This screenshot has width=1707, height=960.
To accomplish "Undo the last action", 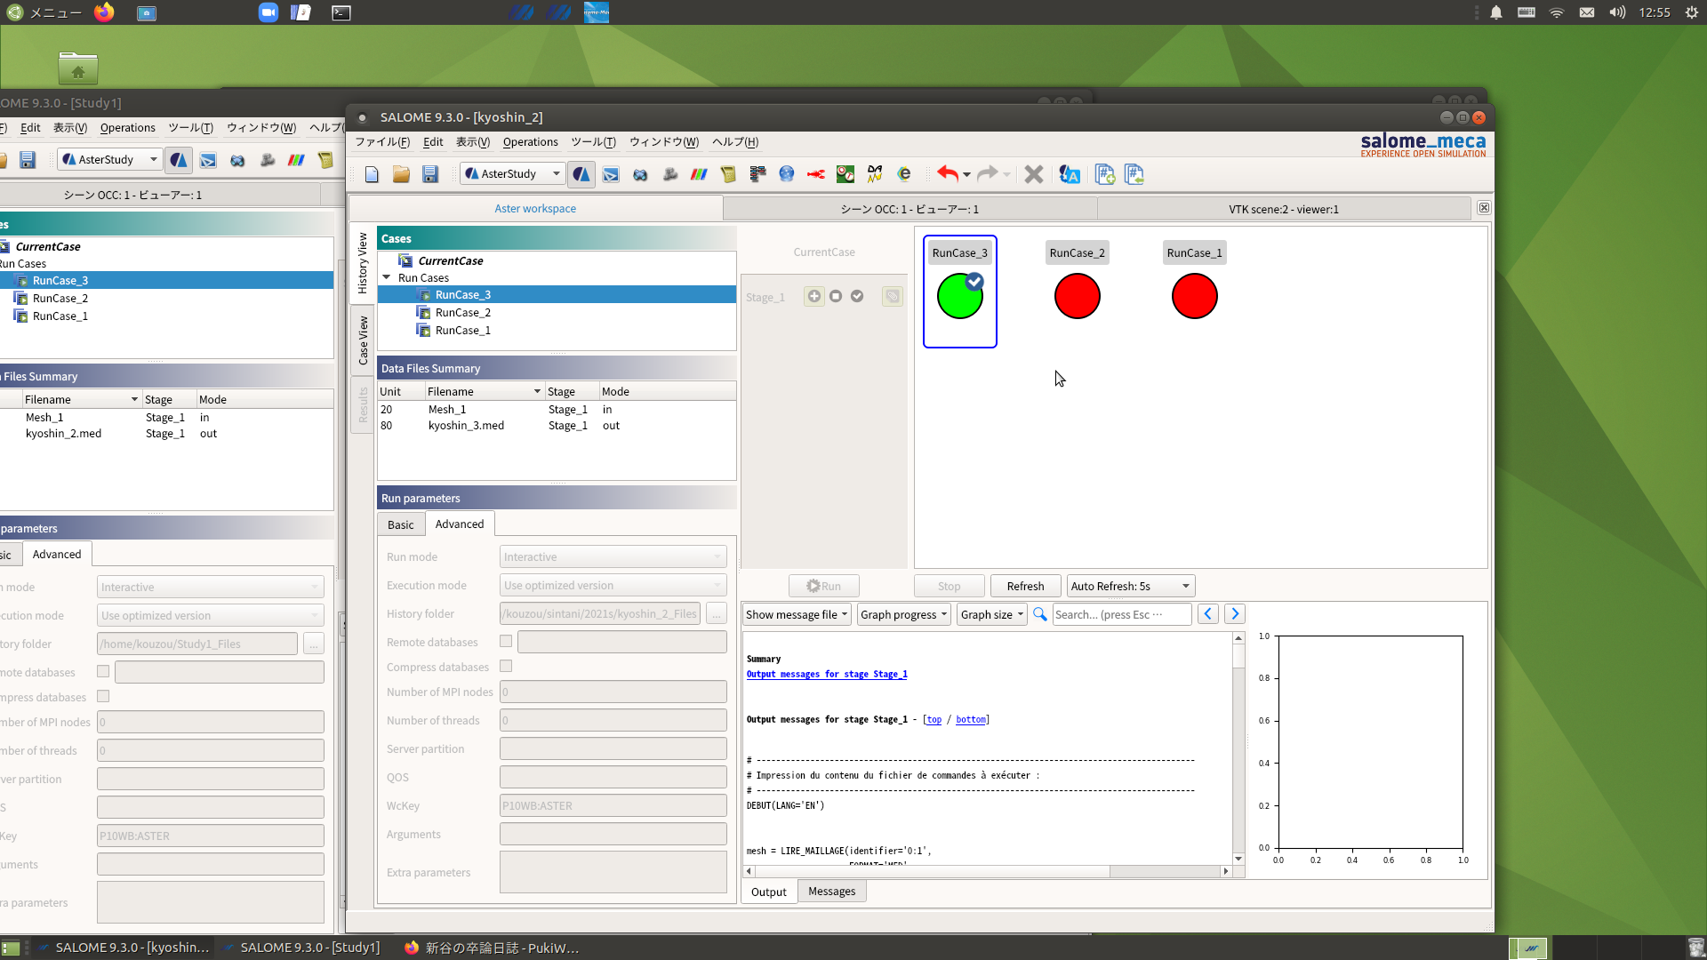I will [947, 174].
